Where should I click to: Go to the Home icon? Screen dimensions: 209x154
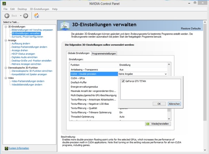point(36,15)
